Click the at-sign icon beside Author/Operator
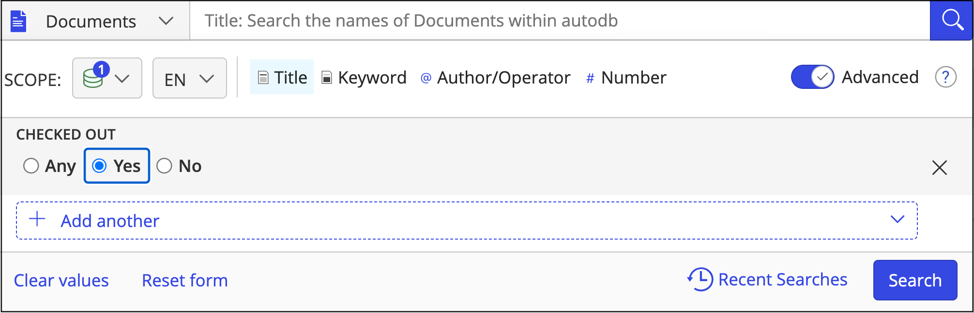Viewport: 974px width, 313px height. 426,78
